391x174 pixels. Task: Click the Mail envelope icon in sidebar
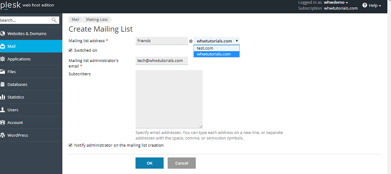3,46
